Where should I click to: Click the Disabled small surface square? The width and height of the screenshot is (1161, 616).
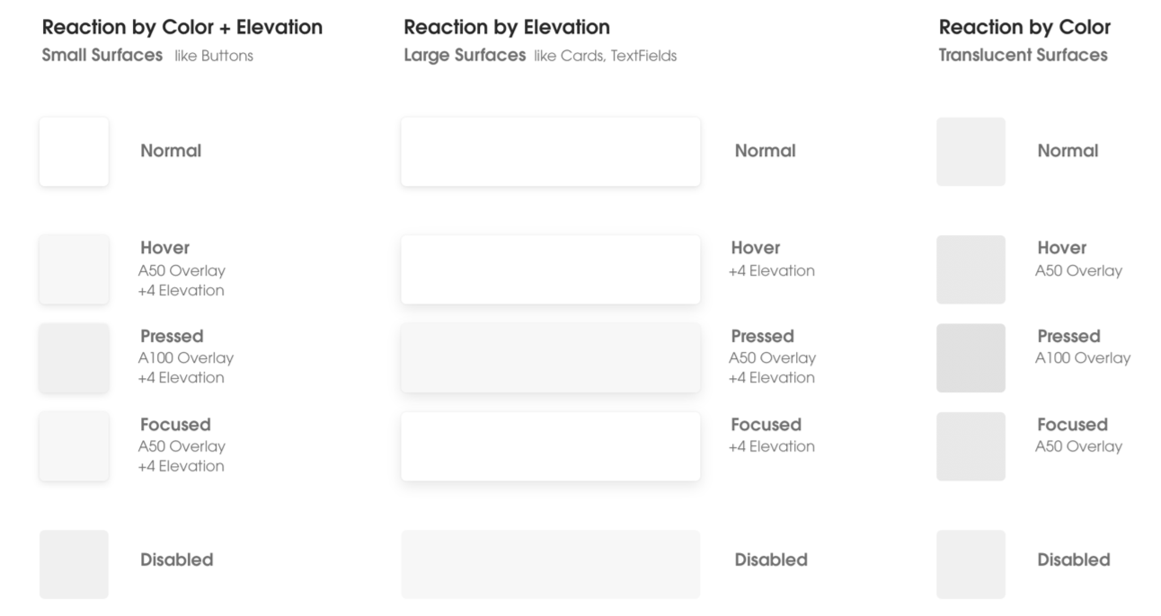(x=74, y=564)
